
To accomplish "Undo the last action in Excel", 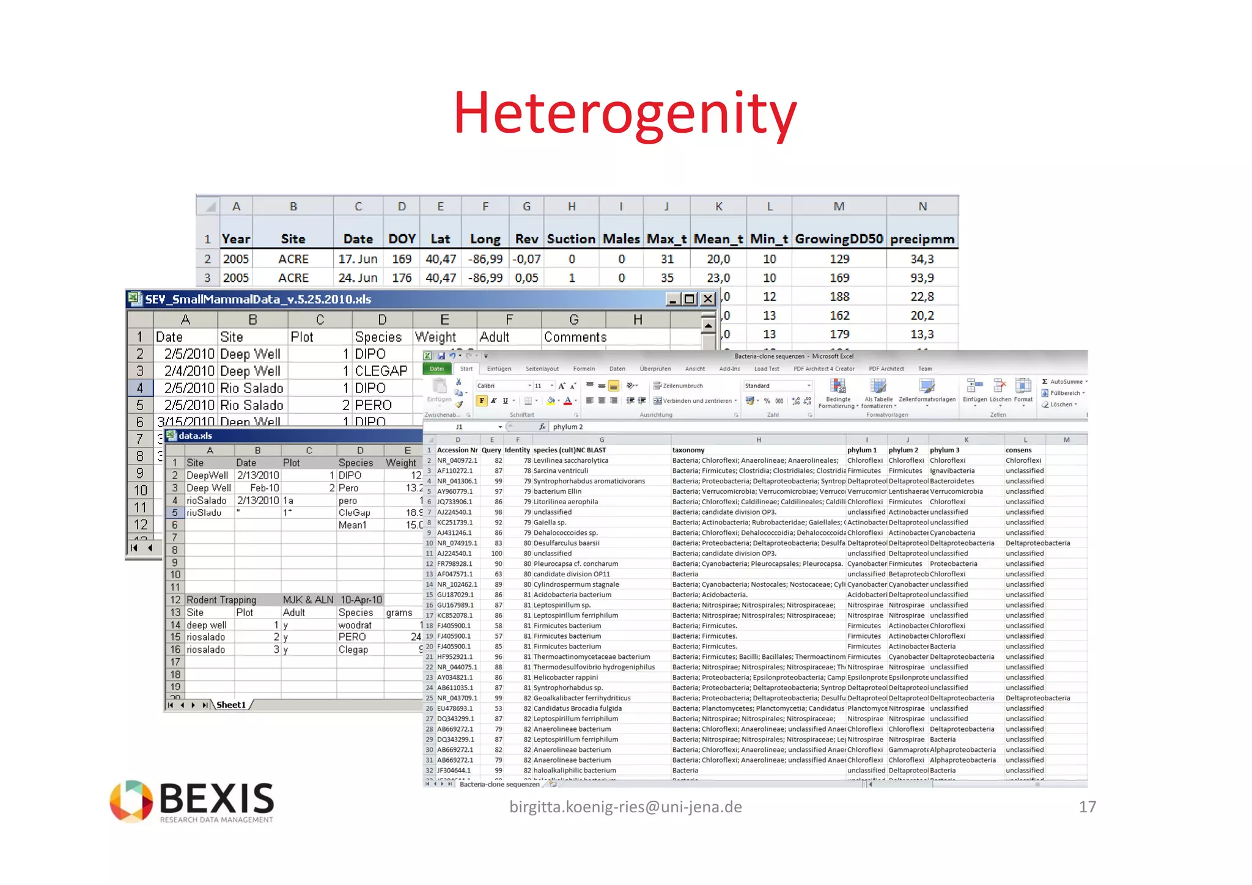I will point(452,356).
